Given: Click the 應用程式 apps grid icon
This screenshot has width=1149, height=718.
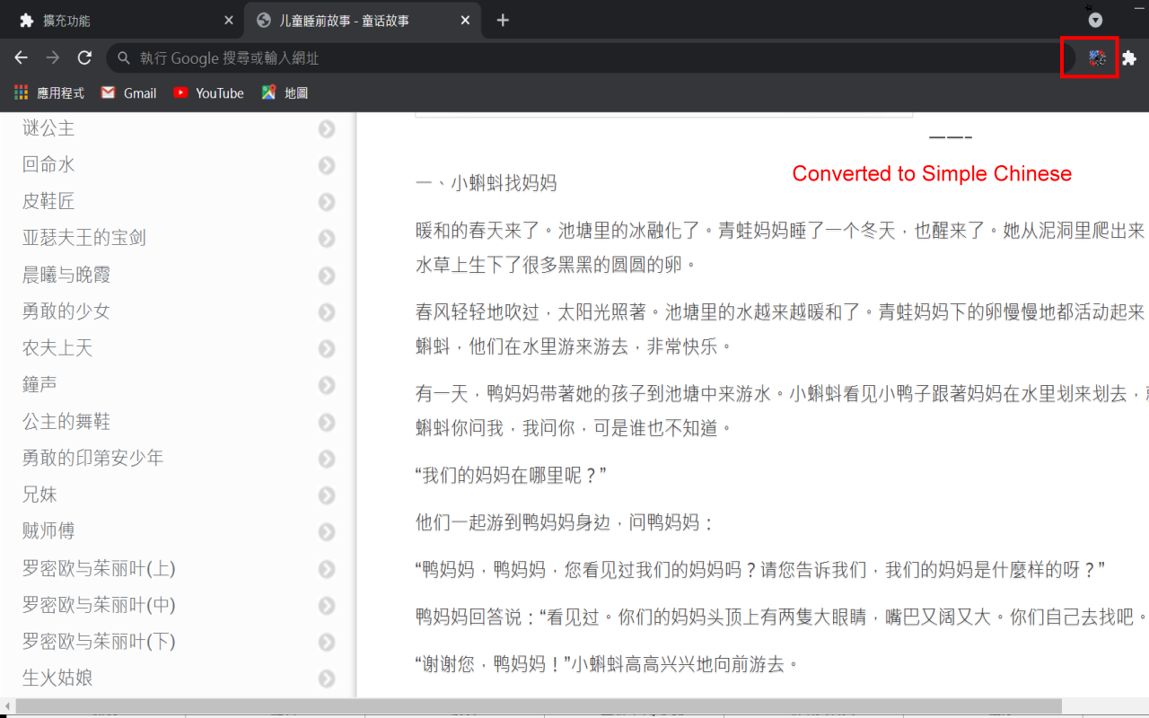Looking at the screenshot, I should click(x=20, y=92).
